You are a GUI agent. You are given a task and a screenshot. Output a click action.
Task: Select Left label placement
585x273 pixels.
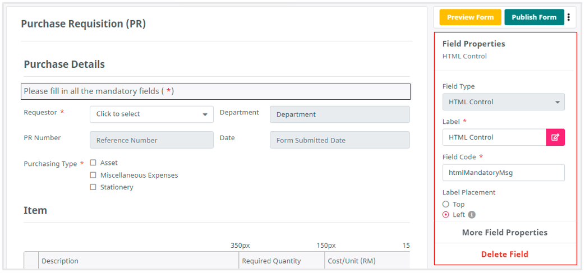446,215
